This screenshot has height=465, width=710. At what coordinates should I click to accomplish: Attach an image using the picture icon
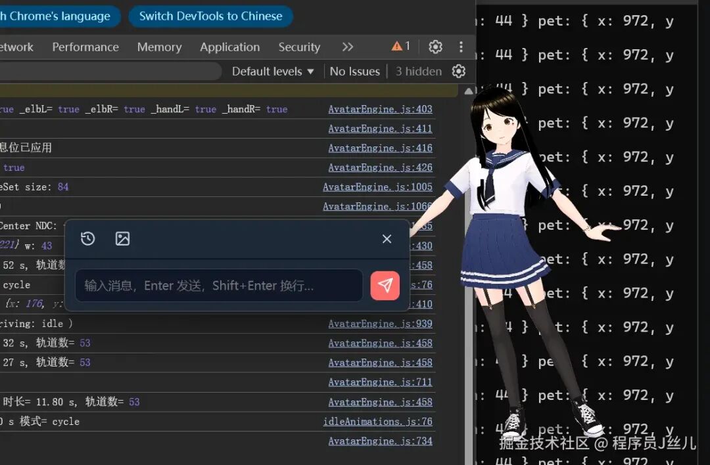tap(123, 238)
